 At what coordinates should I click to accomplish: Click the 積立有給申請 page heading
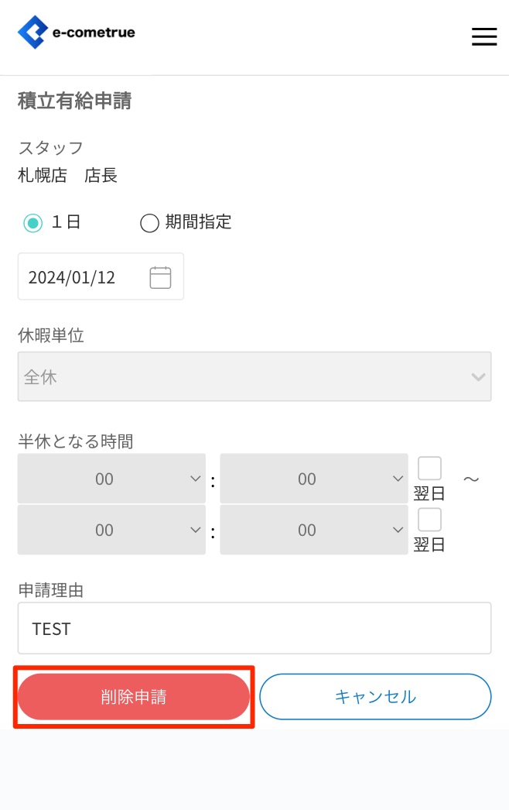(74, 101)
